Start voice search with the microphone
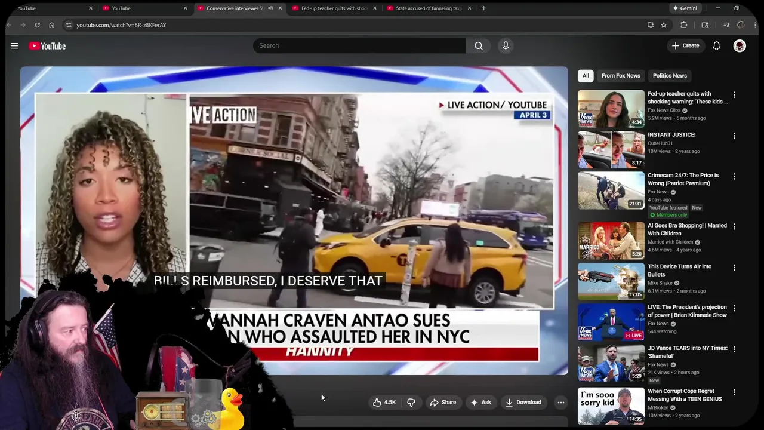 pos(506,45)
